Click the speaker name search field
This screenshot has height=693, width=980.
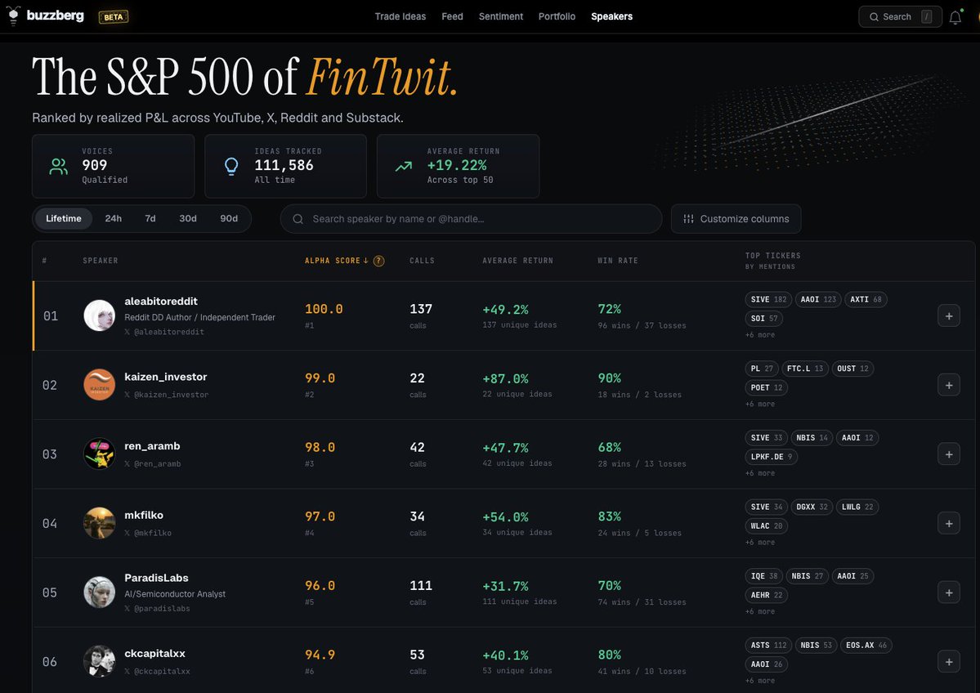click(x=471, y=219)
